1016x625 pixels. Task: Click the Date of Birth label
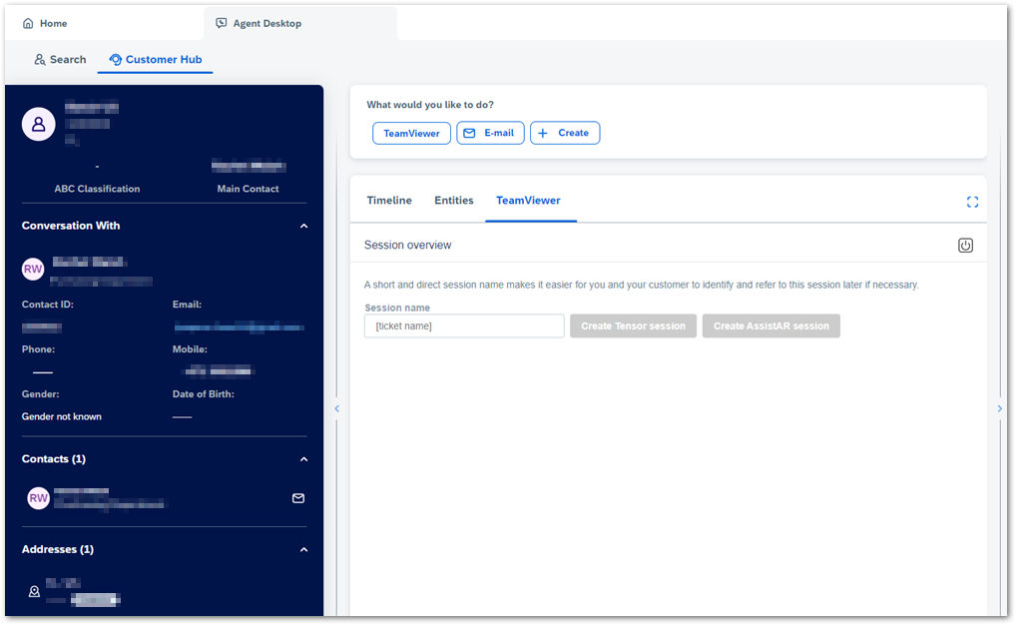click(204, 393)
